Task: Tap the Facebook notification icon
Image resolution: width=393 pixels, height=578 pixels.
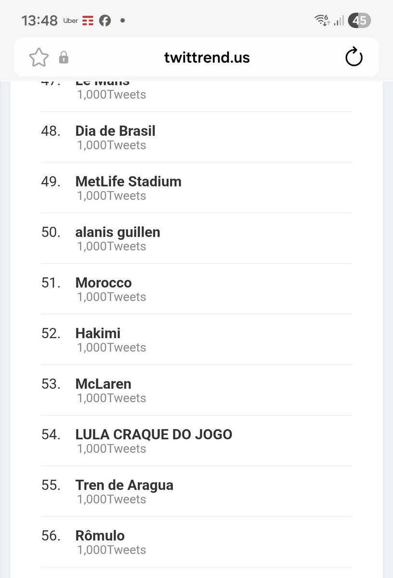Action: point(105,21)
